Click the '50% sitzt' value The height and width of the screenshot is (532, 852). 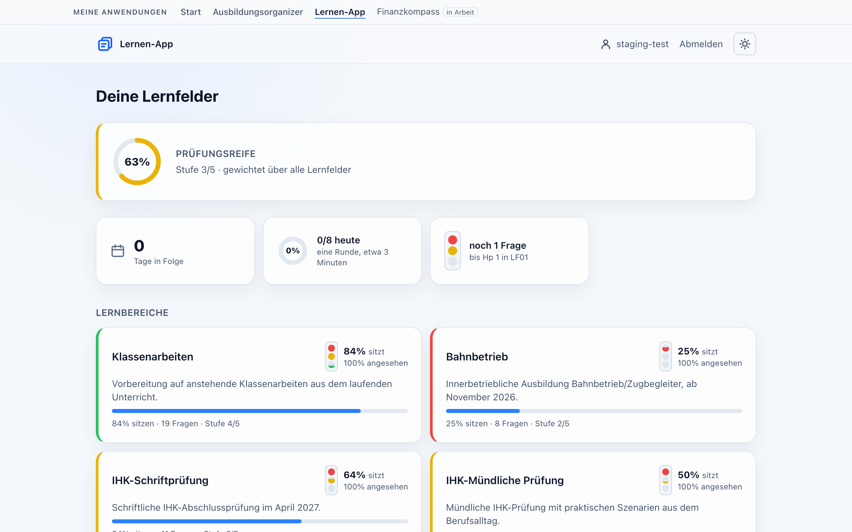698,475
